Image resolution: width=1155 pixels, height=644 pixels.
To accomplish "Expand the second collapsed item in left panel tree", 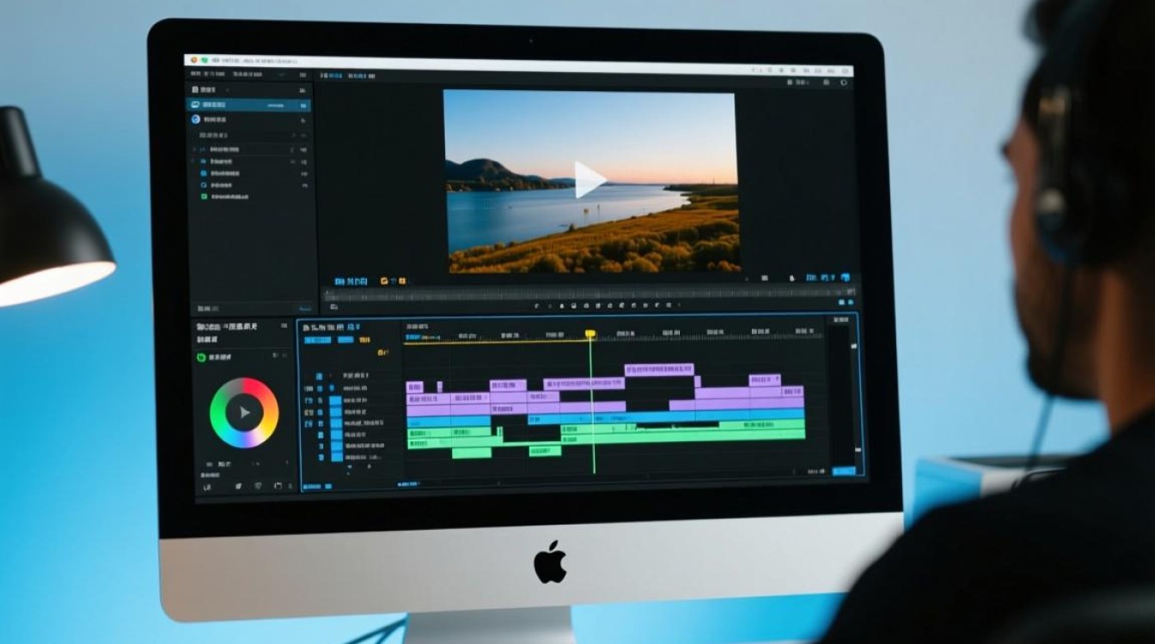I will click(x=193, y=161).
